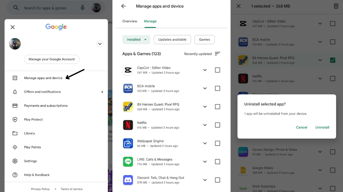Viewport: 343px width, 192px height.
Task: Confirm Uninstall in the dialog
Action: 322,127
